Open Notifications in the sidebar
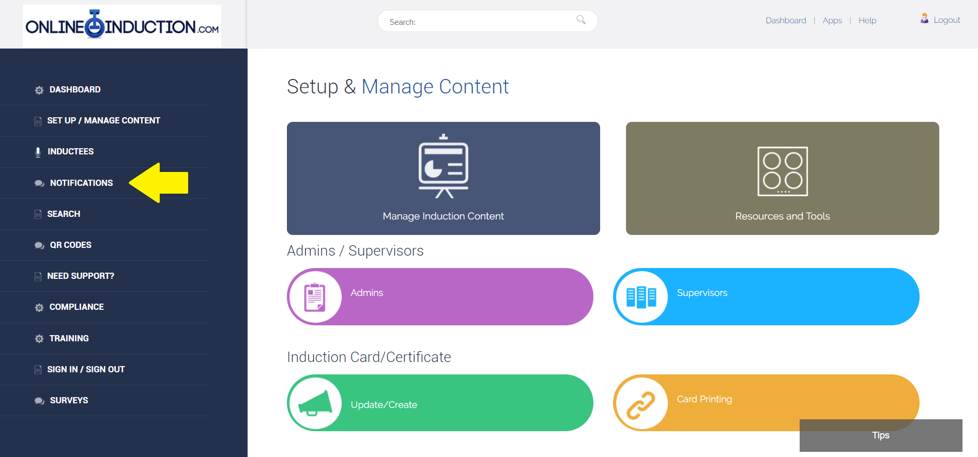 pyautogui.click(x=81, y=183)
